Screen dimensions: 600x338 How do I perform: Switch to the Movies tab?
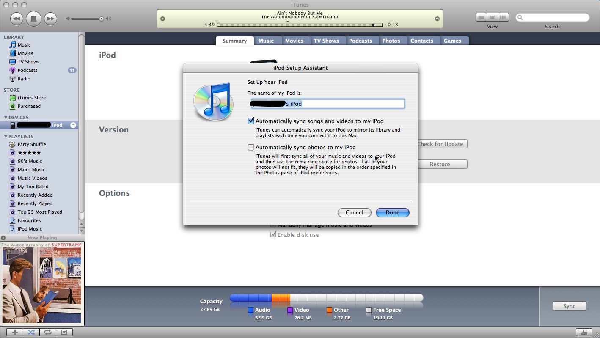294,41
